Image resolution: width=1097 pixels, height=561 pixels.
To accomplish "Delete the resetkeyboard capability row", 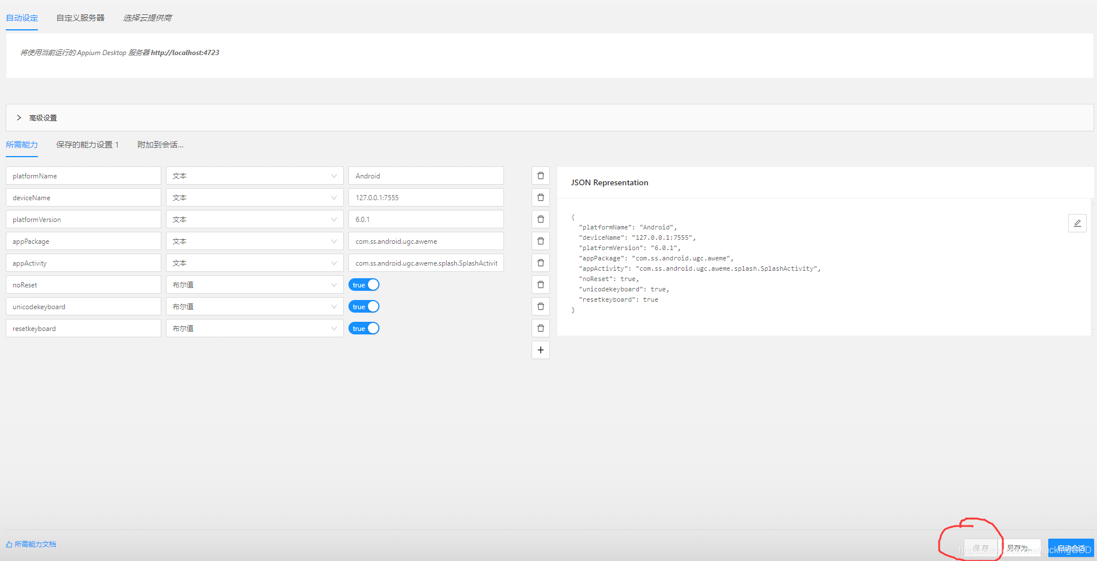I will point(541,328).
